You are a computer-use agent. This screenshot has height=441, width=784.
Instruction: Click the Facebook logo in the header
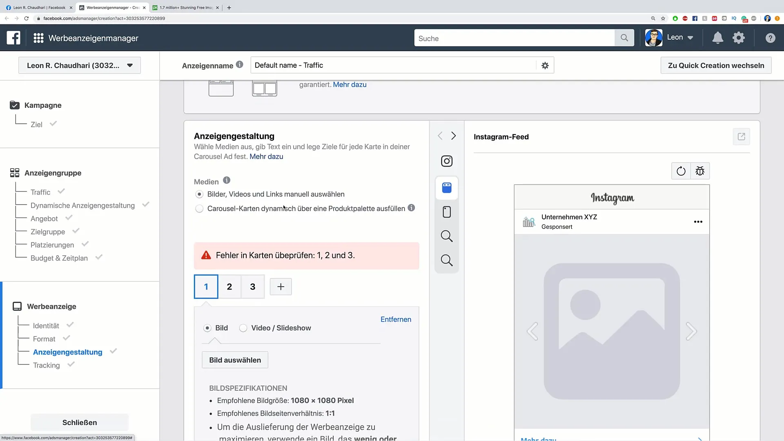click(13, 38)
